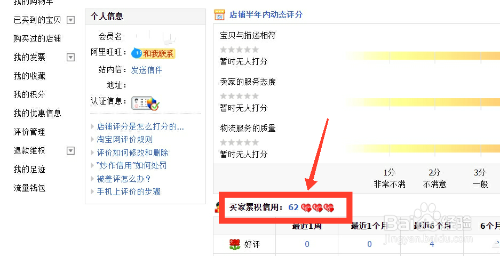The height and width of the screenshot is (256, 500).
Task: Click the buyer credit heart icons
Action: (x=318, y=208)
